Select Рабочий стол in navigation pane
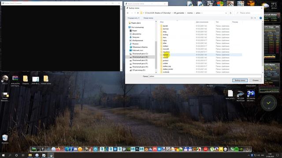 (136, 50)
